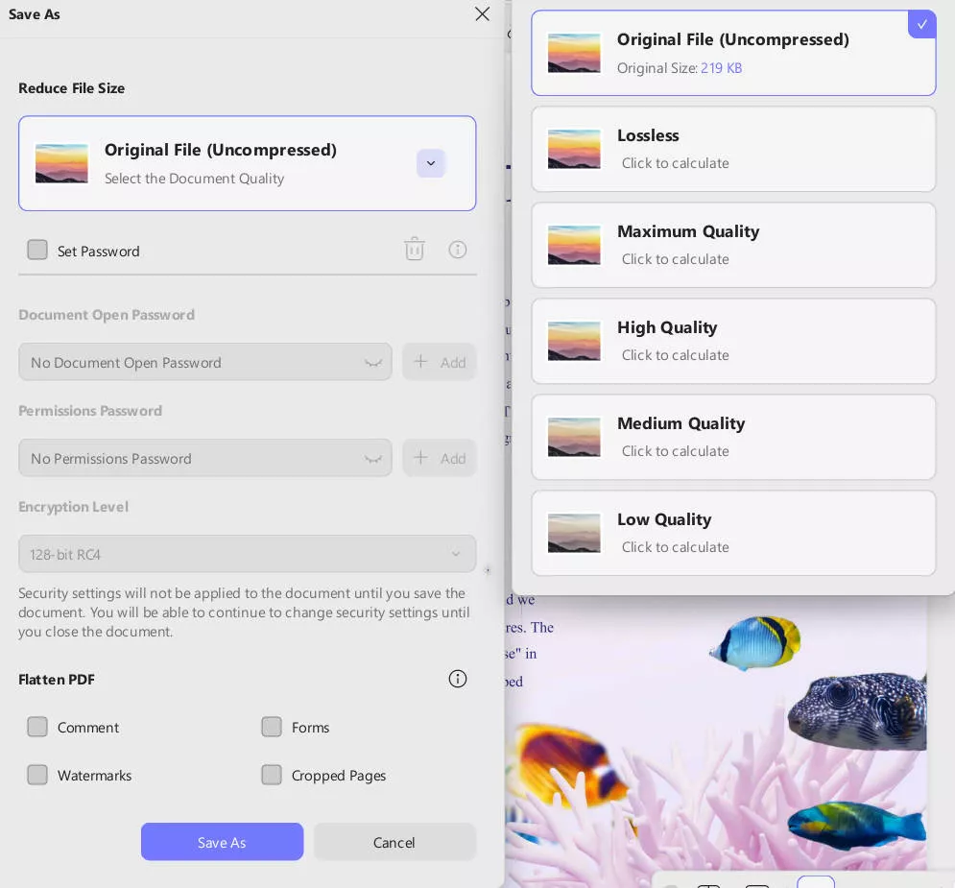Close the Save As dialog

482,14
